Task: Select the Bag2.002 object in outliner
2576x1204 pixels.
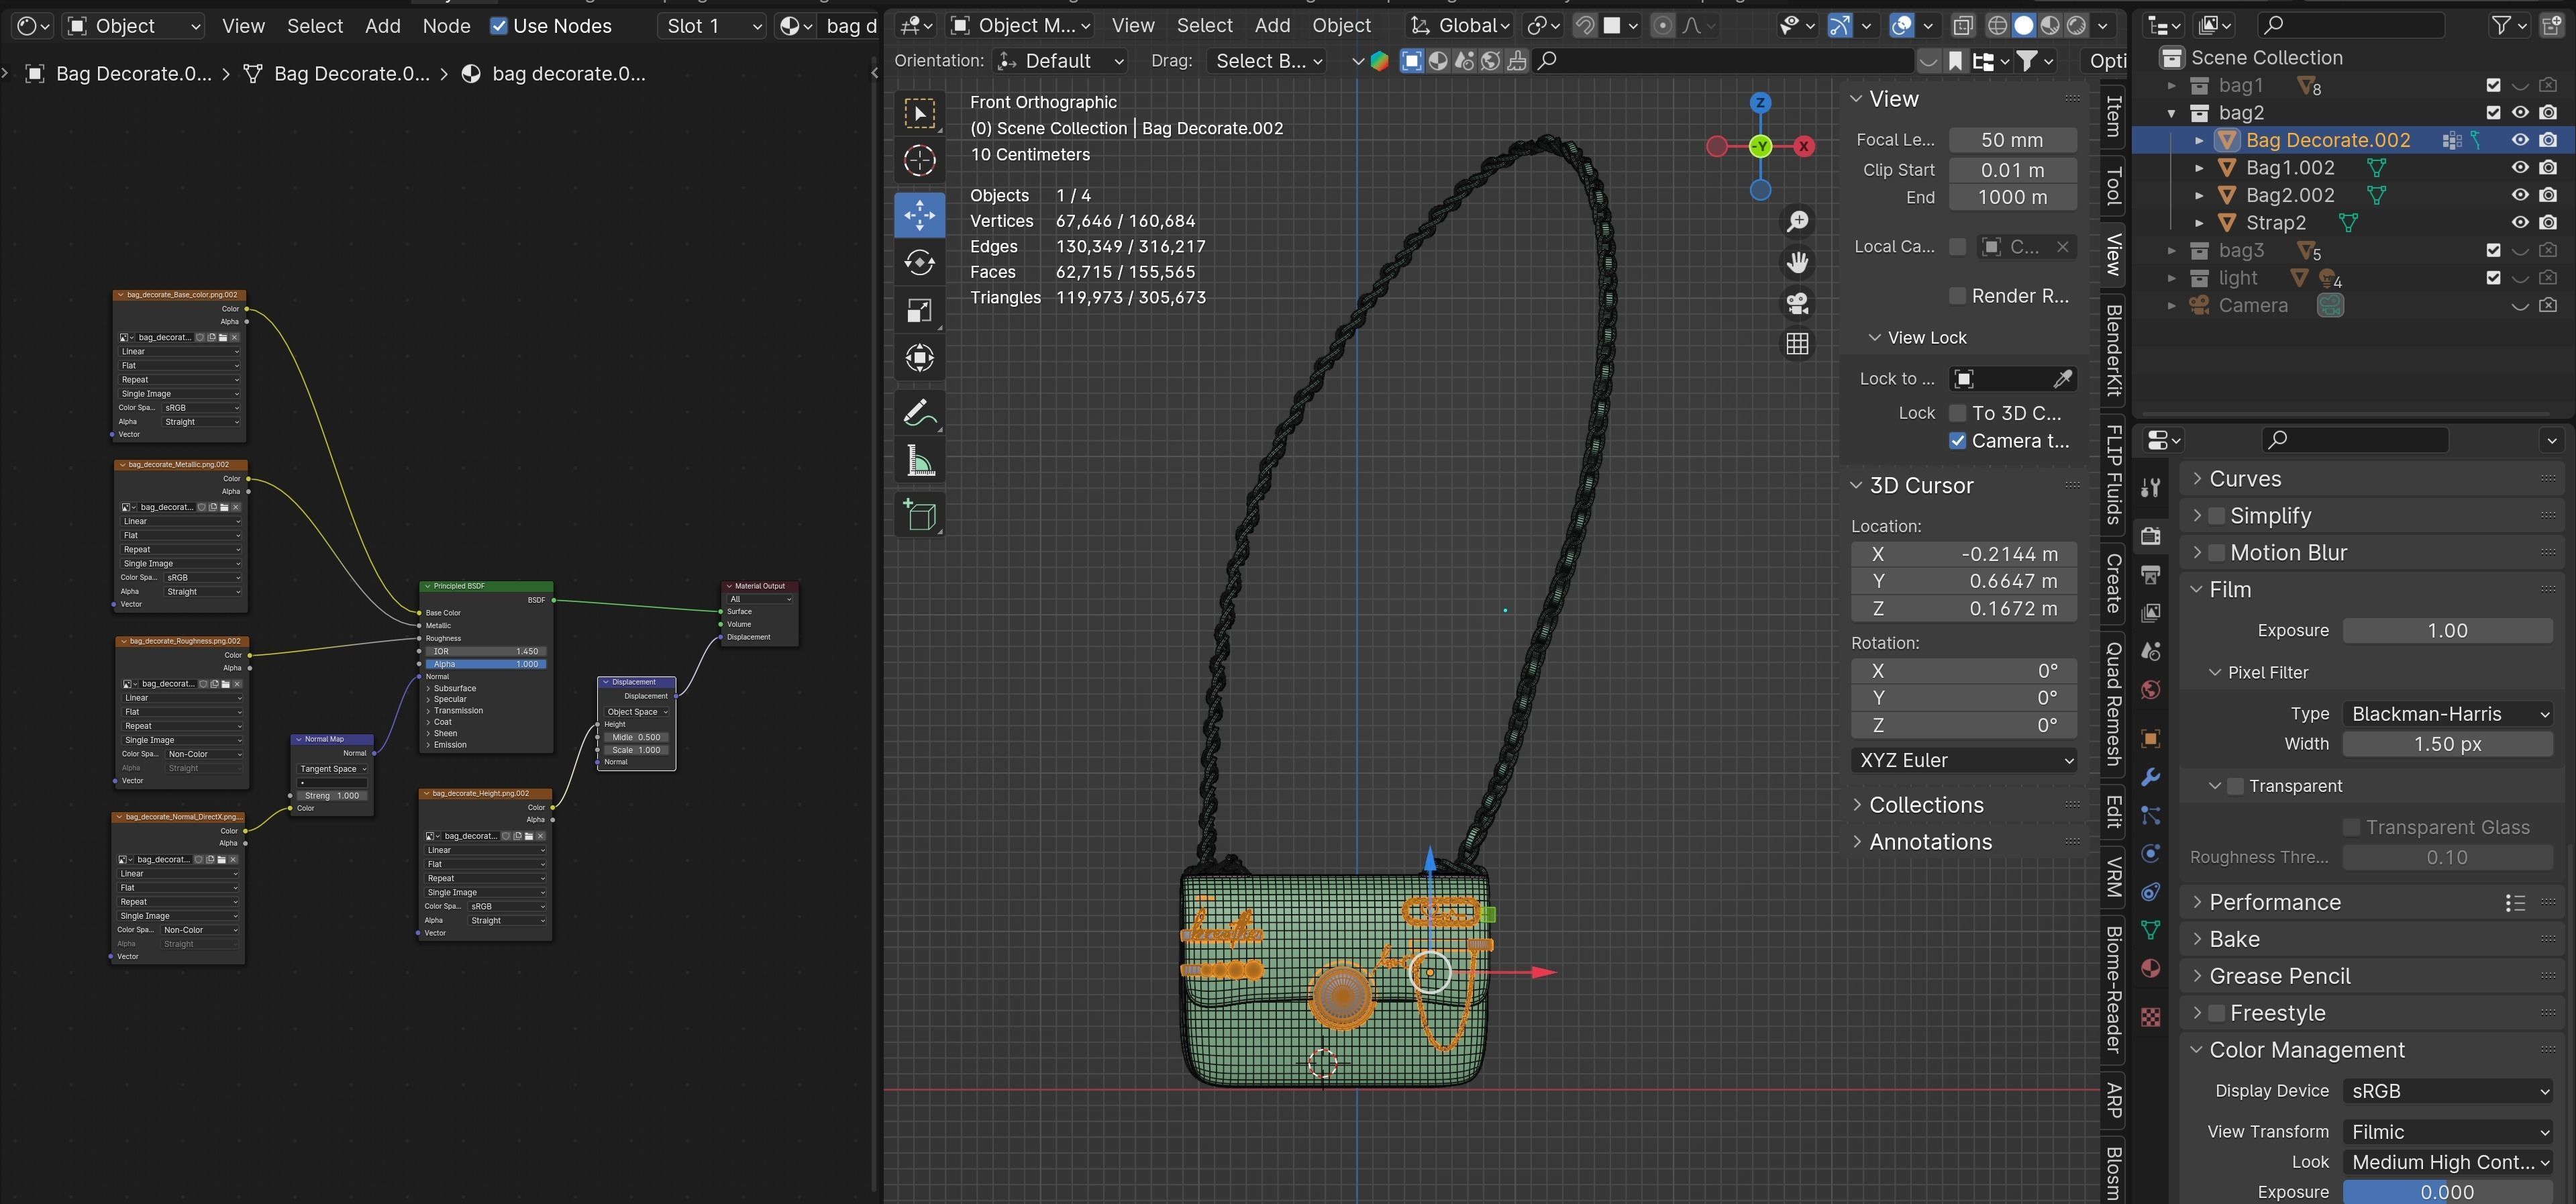Action: [x=2290, y=196]
